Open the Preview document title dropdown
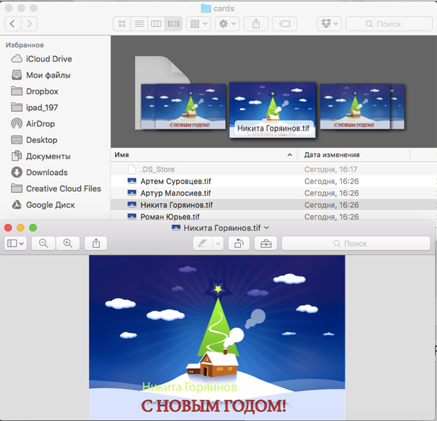 (x=267, y=228)
